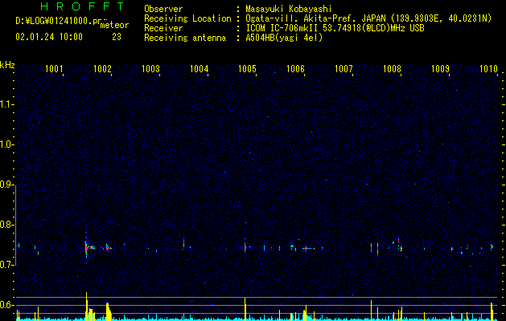Screen dimensions: 506x321
Task: Click the Ogata-vill. Akita-Pref. JAPAN location text
Action: pos(368,18)
